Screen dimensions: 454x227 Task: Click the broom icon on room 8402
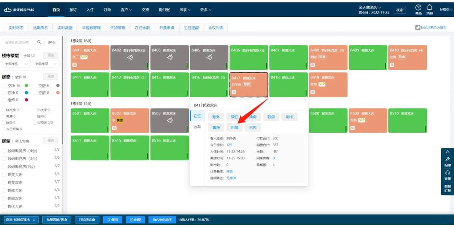pos(130,57)
